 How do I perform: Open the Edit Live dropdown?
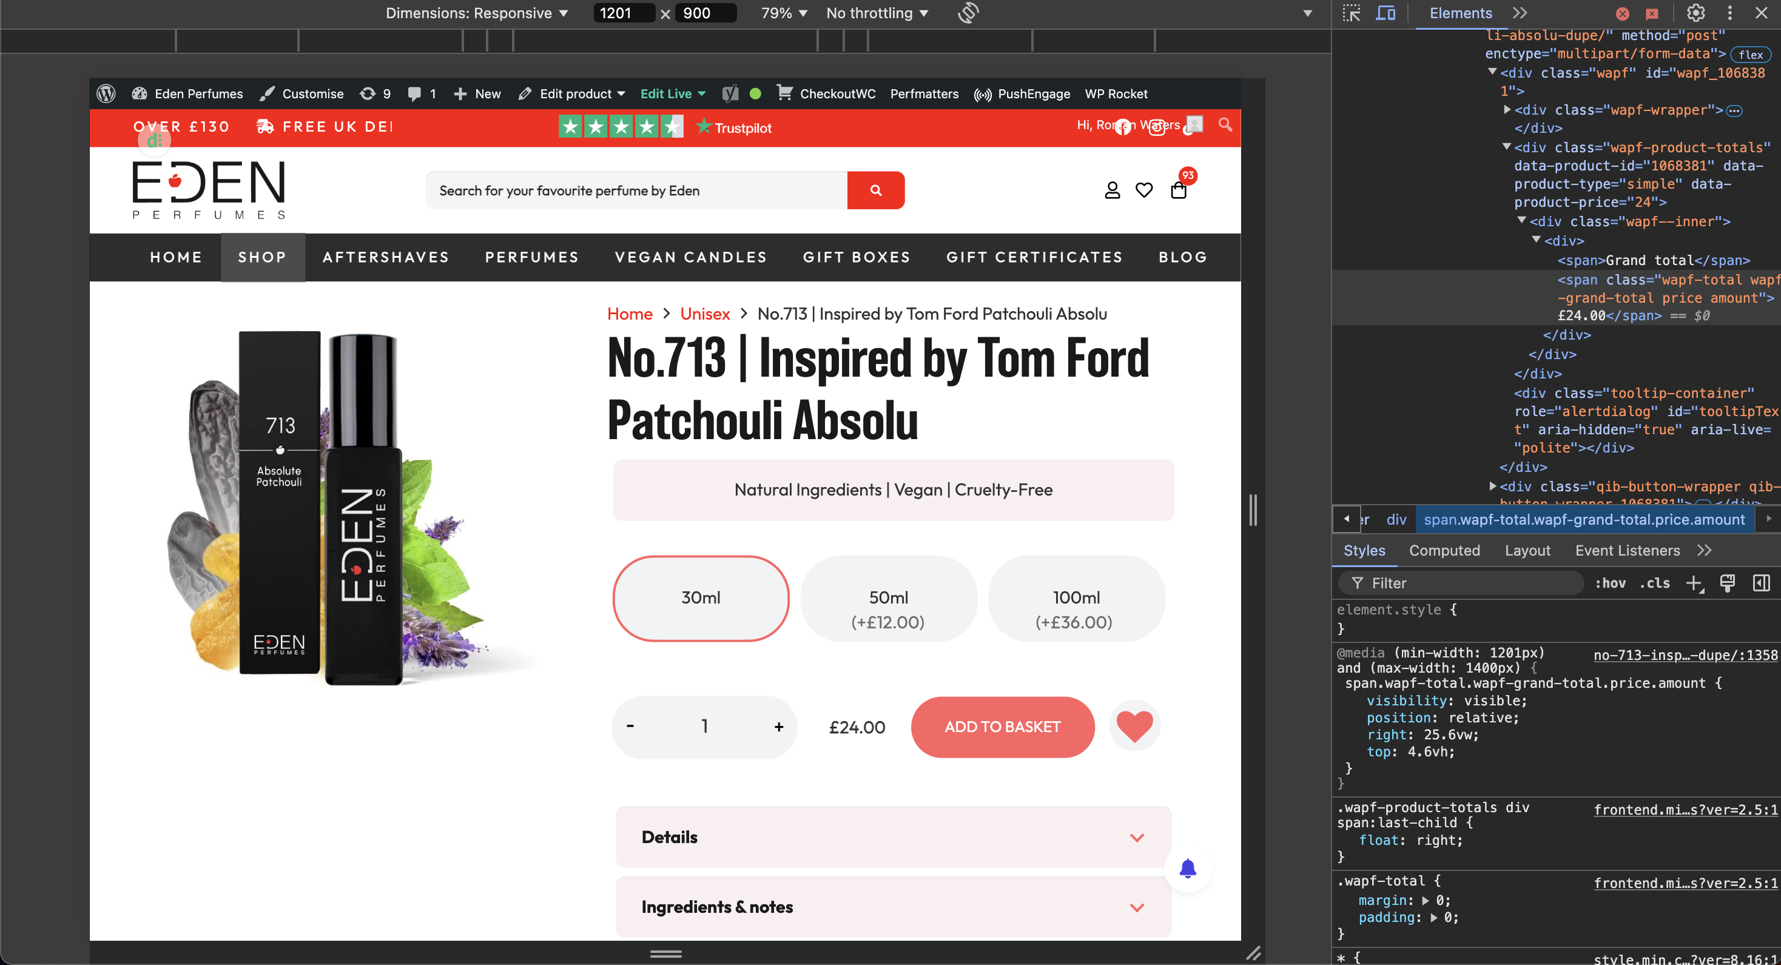[673, 93]
